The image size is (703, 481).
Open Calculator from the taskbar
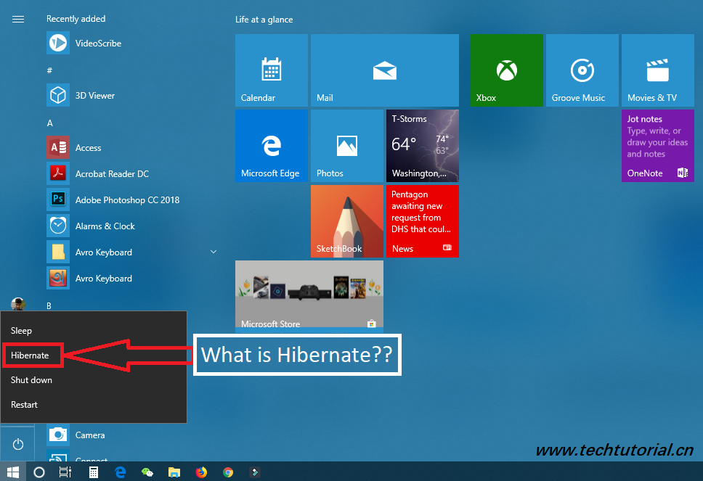(94, 472)
